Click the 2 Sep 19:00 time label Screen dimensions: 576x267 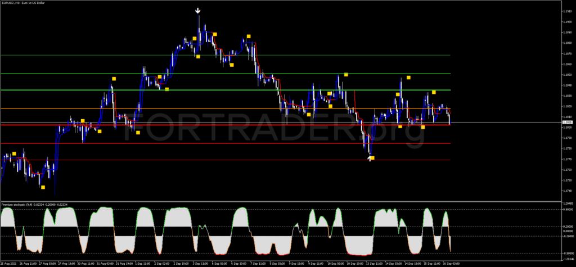[181, 264]
